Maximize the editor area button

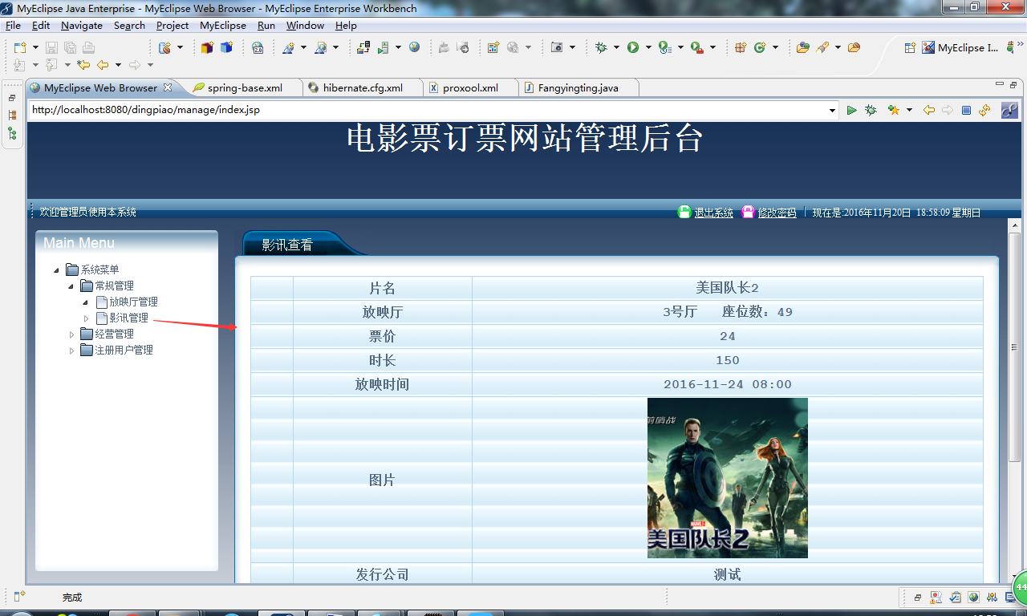pos(1013,84)
